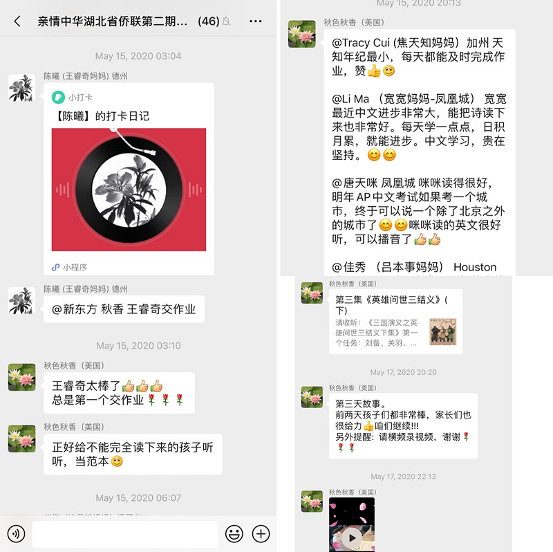Tap the 第三天故事 message bubble
The image size is (553, 552).
pyautogui.click(x=404, y=425)
